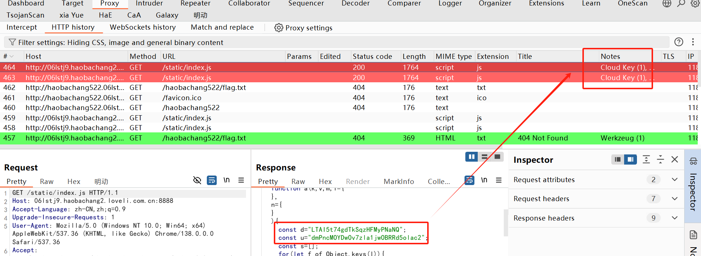Toggle line wrap button in Request pane
The image size is (701, 256).
point(212,180)
